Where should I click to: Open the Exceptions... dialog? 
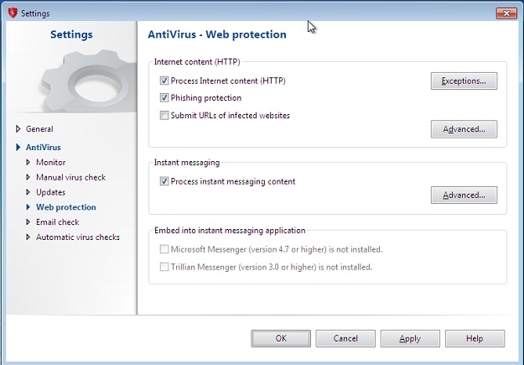pyautogui.click(x=464, y=81)
